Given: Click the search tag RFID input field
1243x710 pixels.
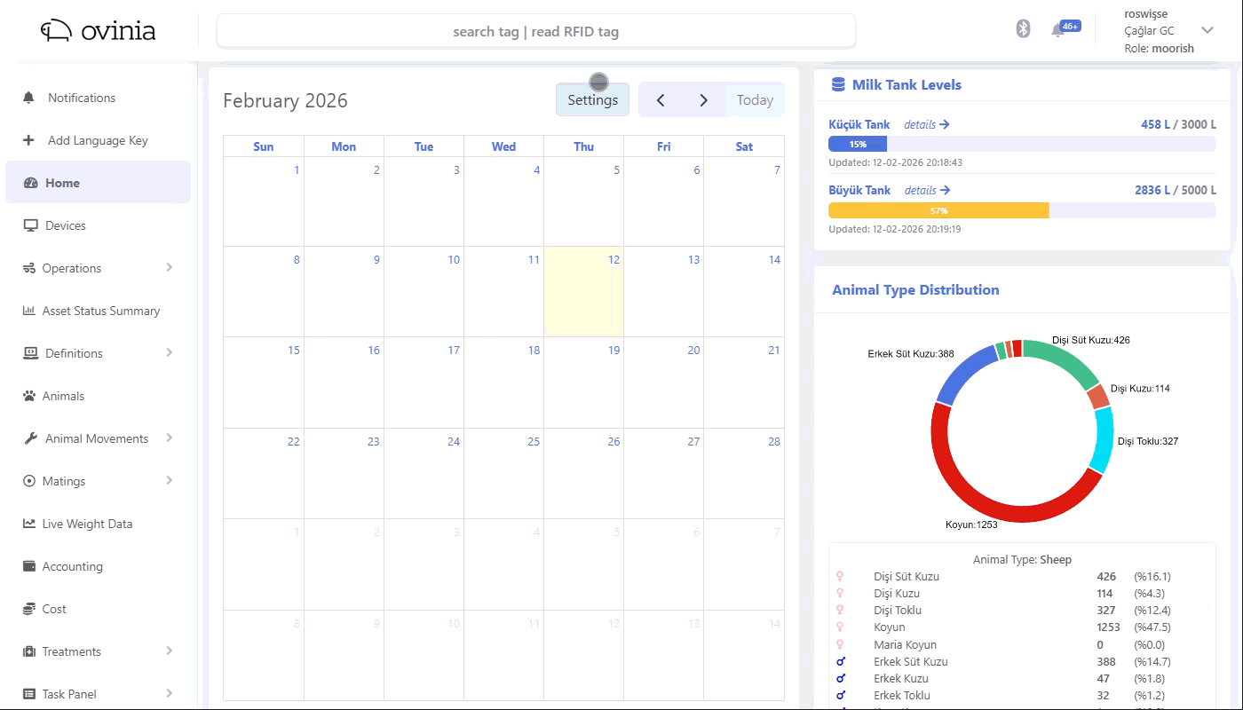Looking at the screenshot, I should click(x=535, y=30).
